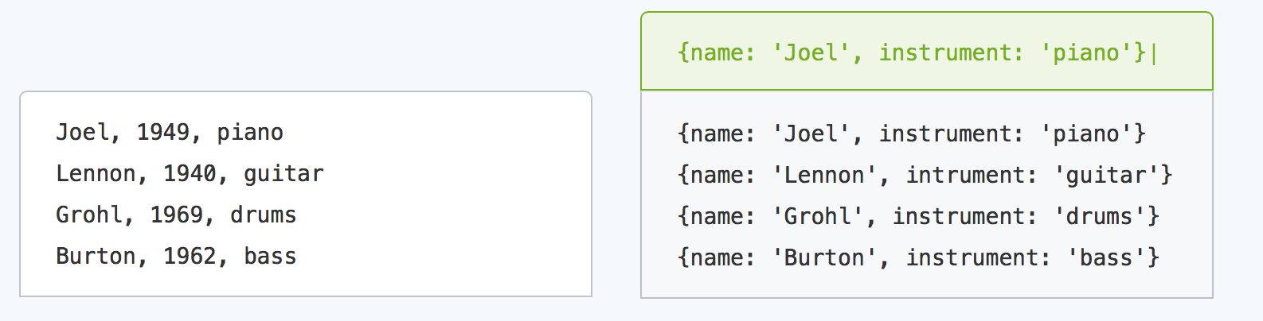Click the 'Grohl, 1969, drums' line
The image size is (1263, 321).
(x=176, y=215)
